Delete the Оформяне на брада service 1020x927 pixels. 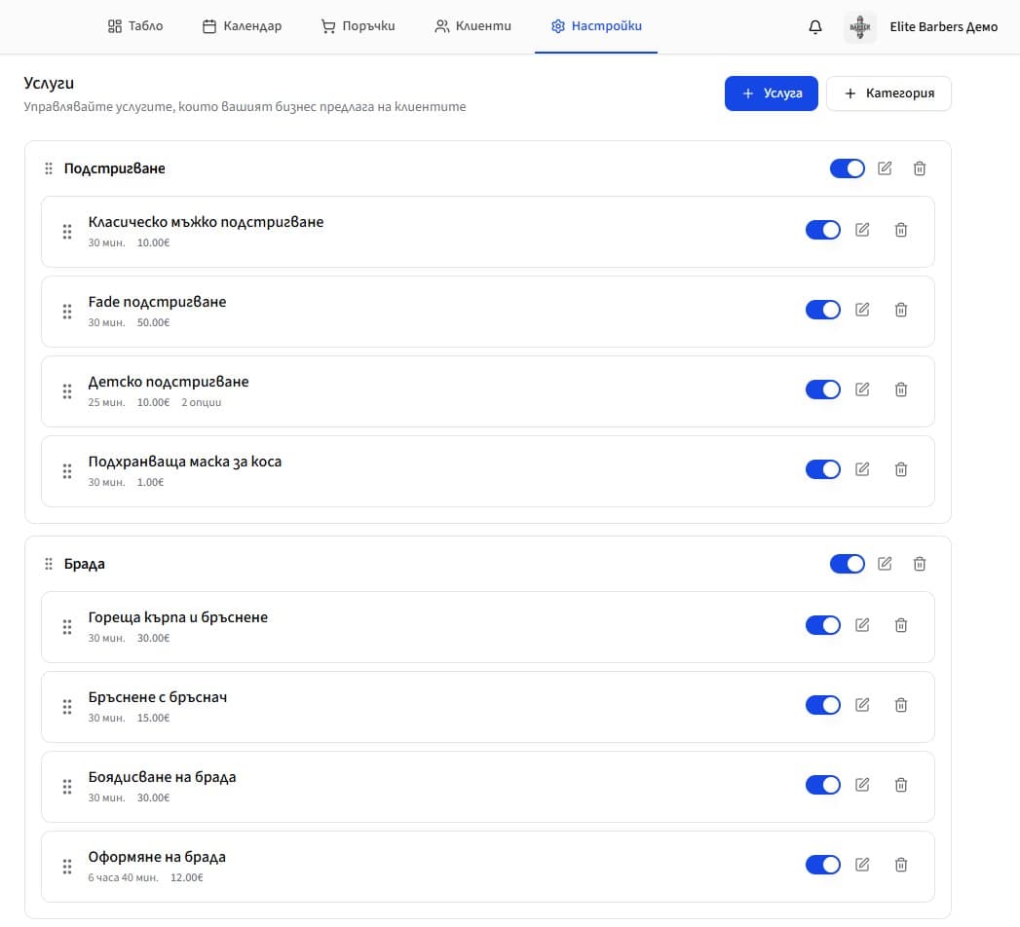[x=900, y=864]
